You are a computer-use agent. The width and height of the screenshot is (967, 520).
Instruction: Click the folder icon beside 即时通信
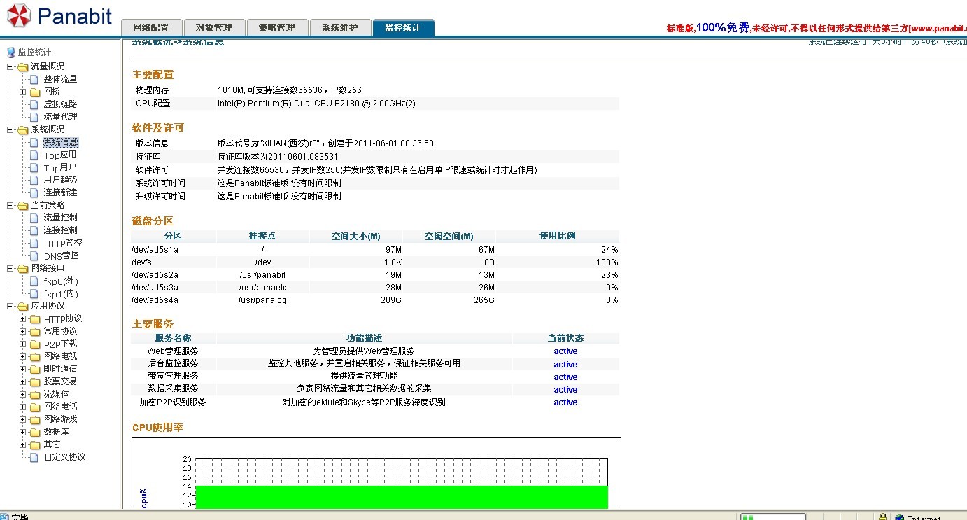35,369
